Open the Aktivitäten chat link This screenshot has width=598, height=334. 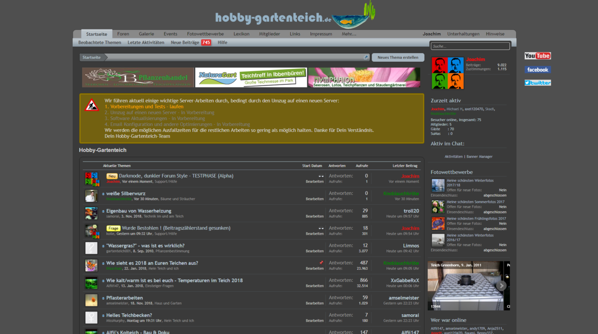454,157
